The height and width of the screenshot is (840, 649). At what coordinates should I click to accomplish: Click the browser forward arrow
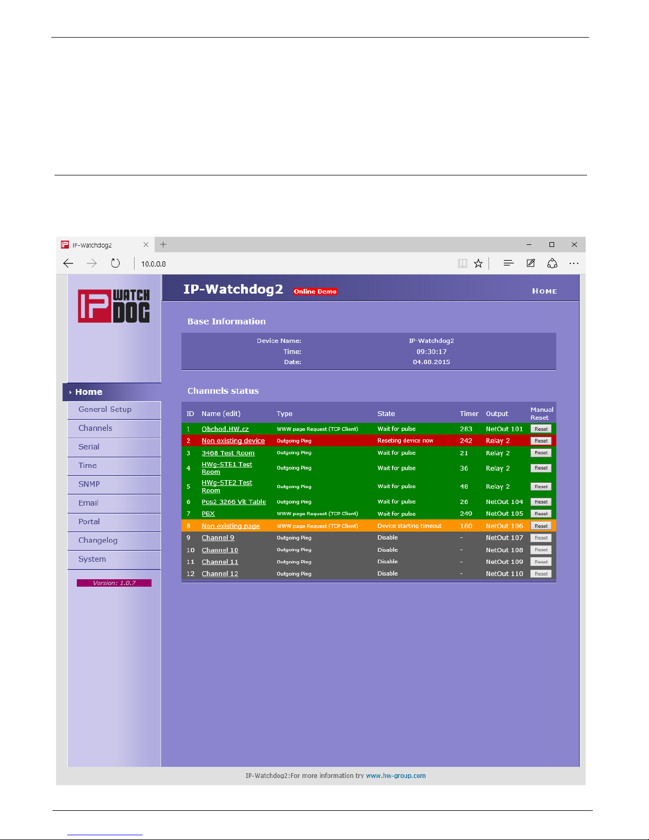[x=92, y=263]
